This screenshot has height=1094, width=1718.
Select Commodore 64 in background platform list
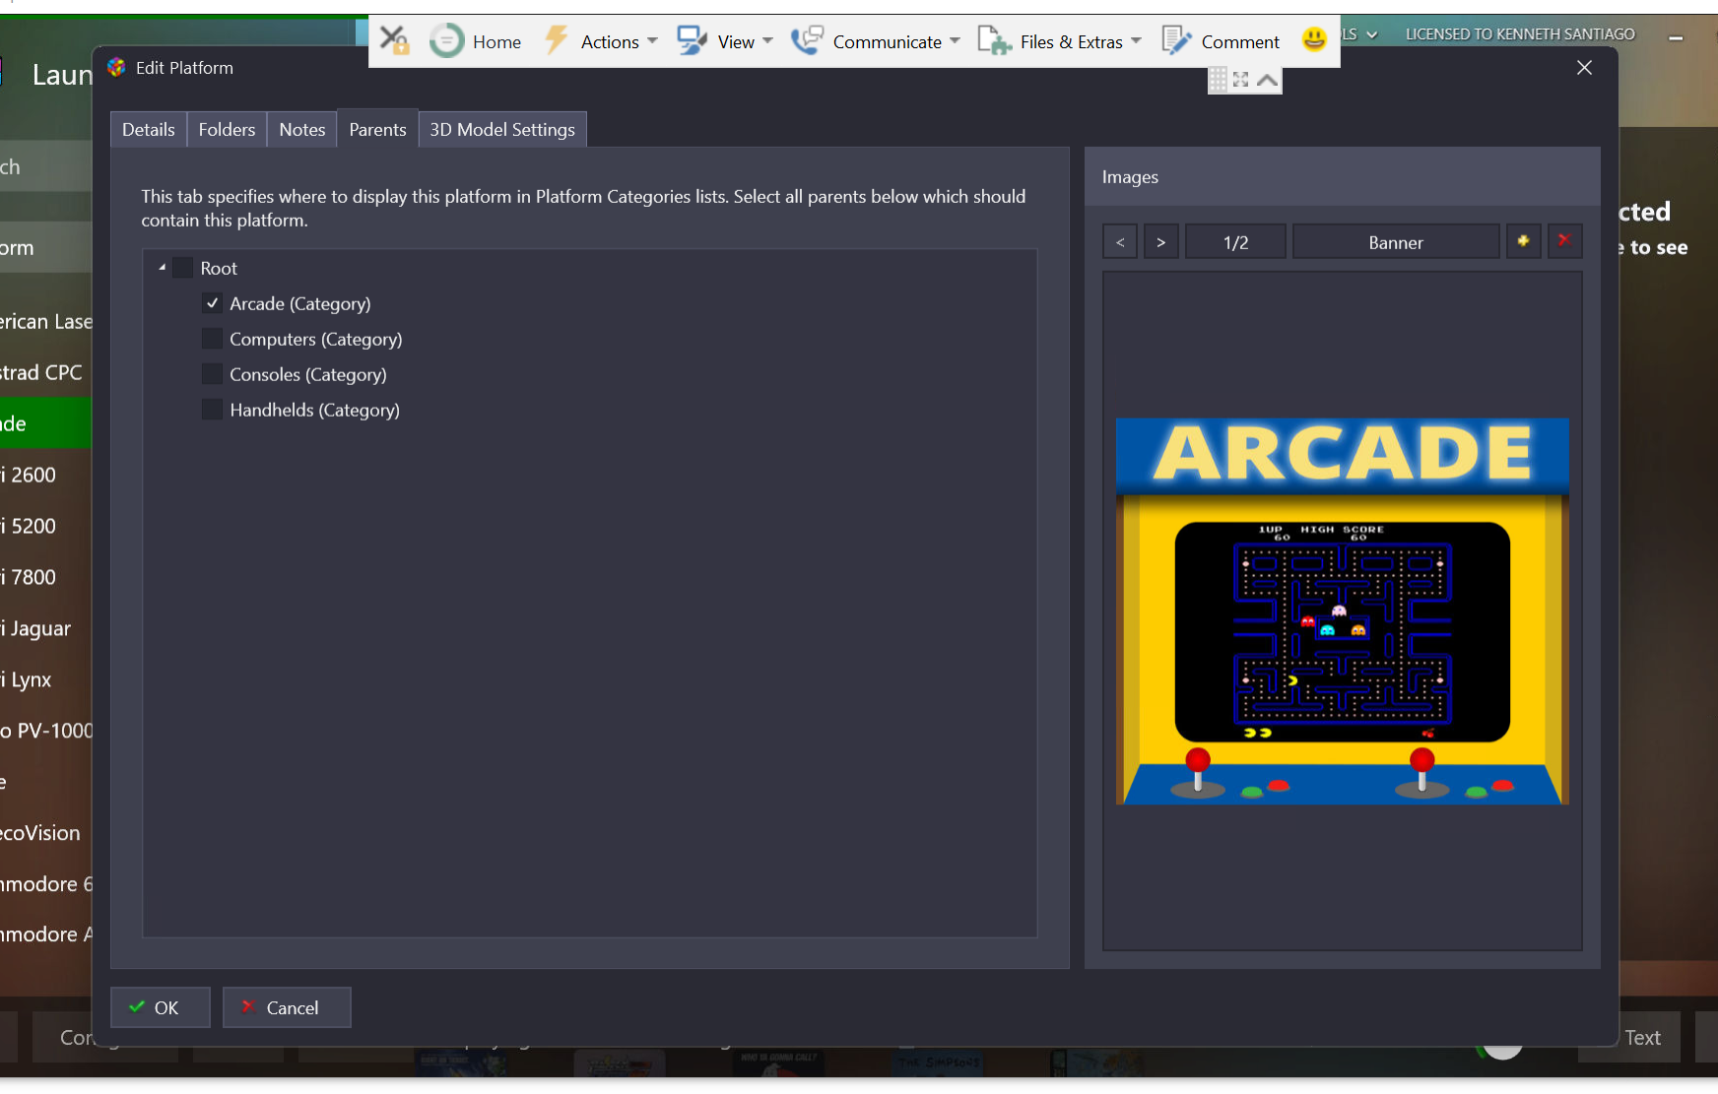[x=45, y=884]
